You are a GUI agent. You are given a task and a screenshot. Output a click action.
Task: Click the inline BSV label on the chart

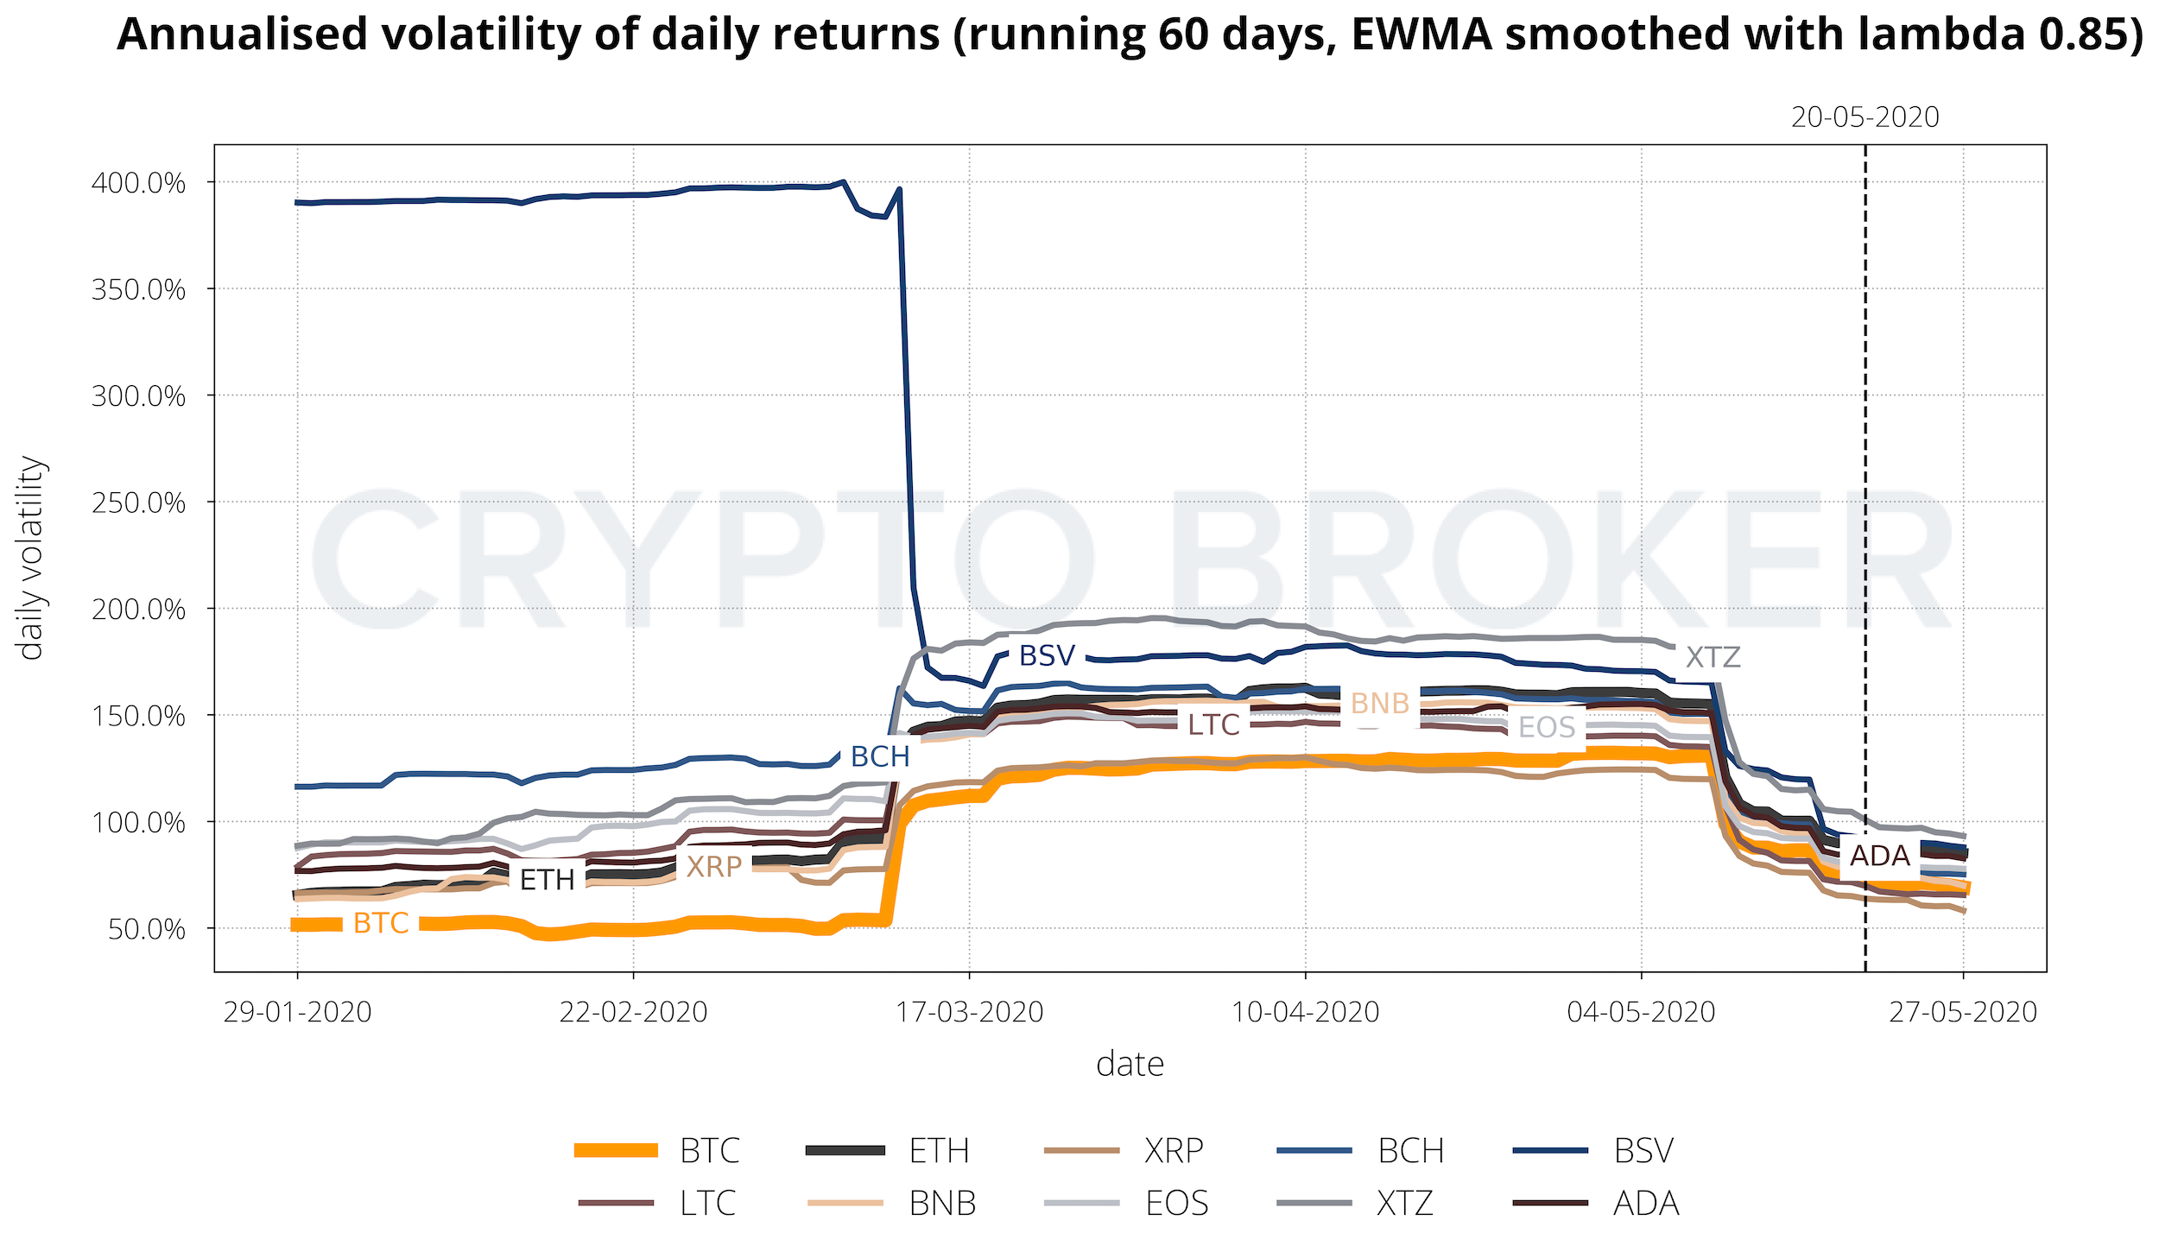pyautogui.click(x=1047, y=656)
